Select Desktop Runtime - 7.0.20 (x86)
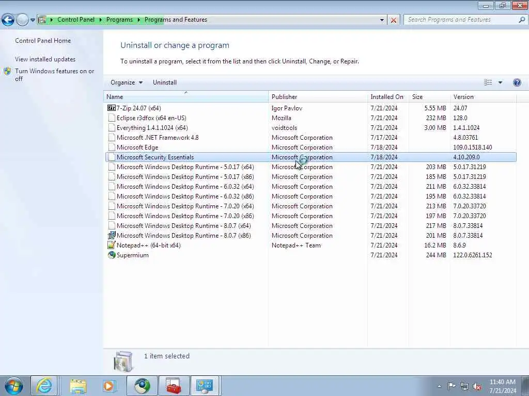 point(310,216)
